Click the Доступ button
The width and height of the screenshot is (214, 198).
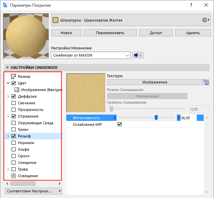coord(156,33)
